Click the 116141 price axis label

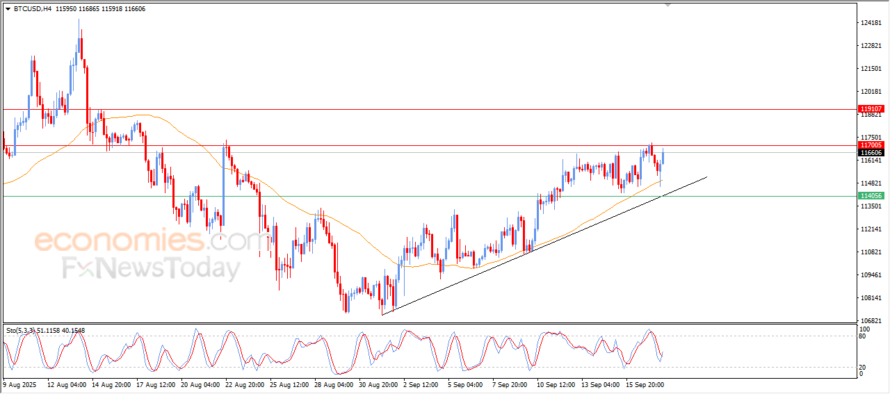[871, 161]
